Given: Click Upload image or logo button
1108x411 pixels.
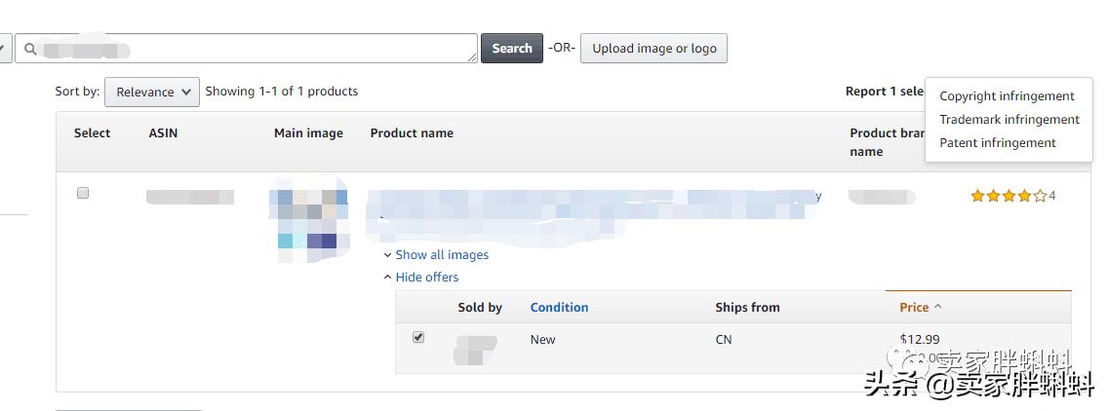Looking at the screenshot, I should pos(653,49).
